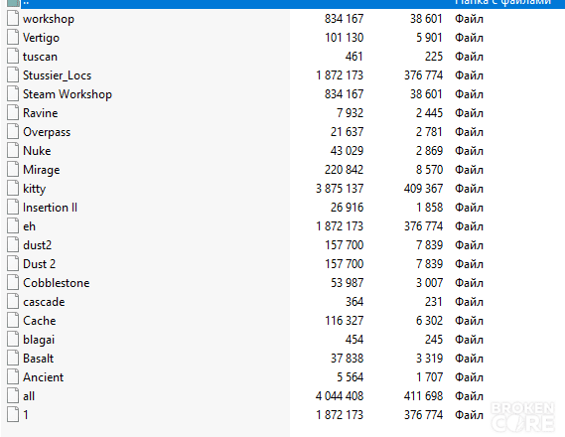Viewport: 565px width, 437px height.
Task: Click the dust2 lowercase file icon
Action: click(x=13, y=245)
